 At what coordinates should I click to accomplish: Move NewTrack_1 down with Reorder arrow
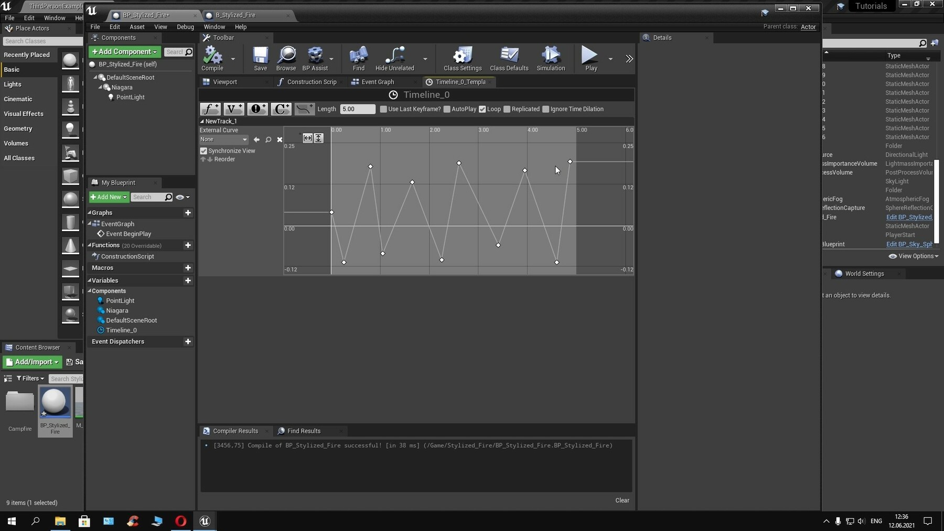click(210, 159)
